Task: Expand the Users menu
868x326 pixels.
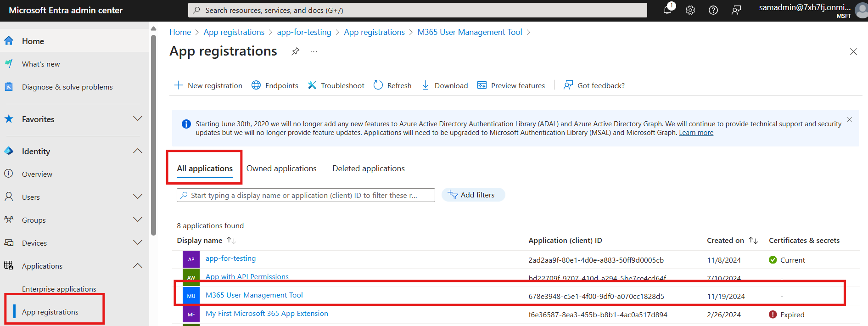Action: point(138,197)
